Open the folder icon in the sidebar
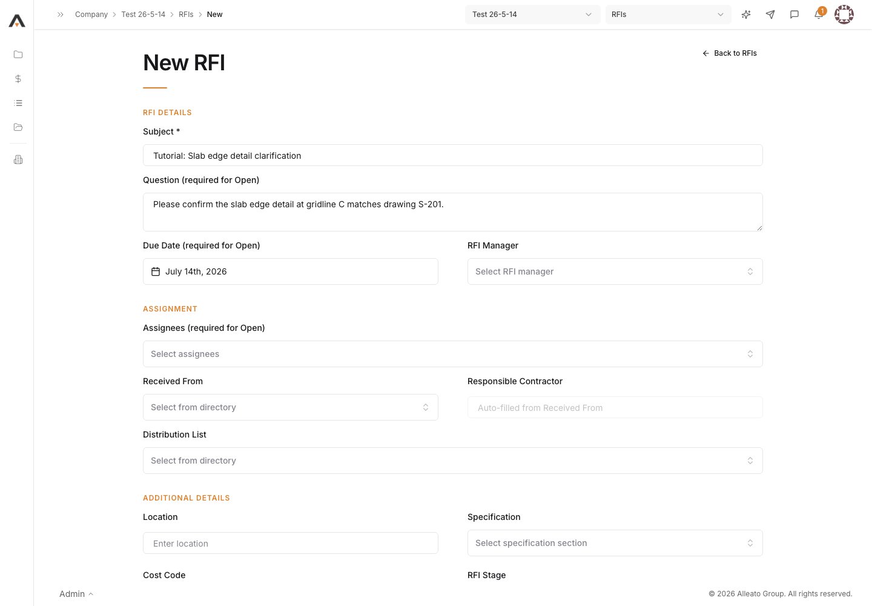 tap(18, 55)
